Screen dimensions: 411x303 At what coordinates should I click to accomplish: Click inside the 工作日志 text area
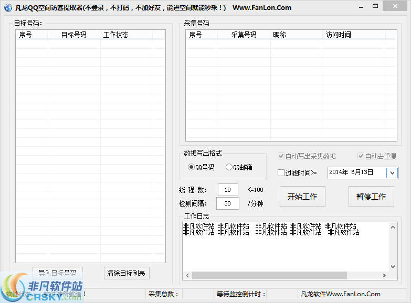pyautogui.click(x=286, y=247)
